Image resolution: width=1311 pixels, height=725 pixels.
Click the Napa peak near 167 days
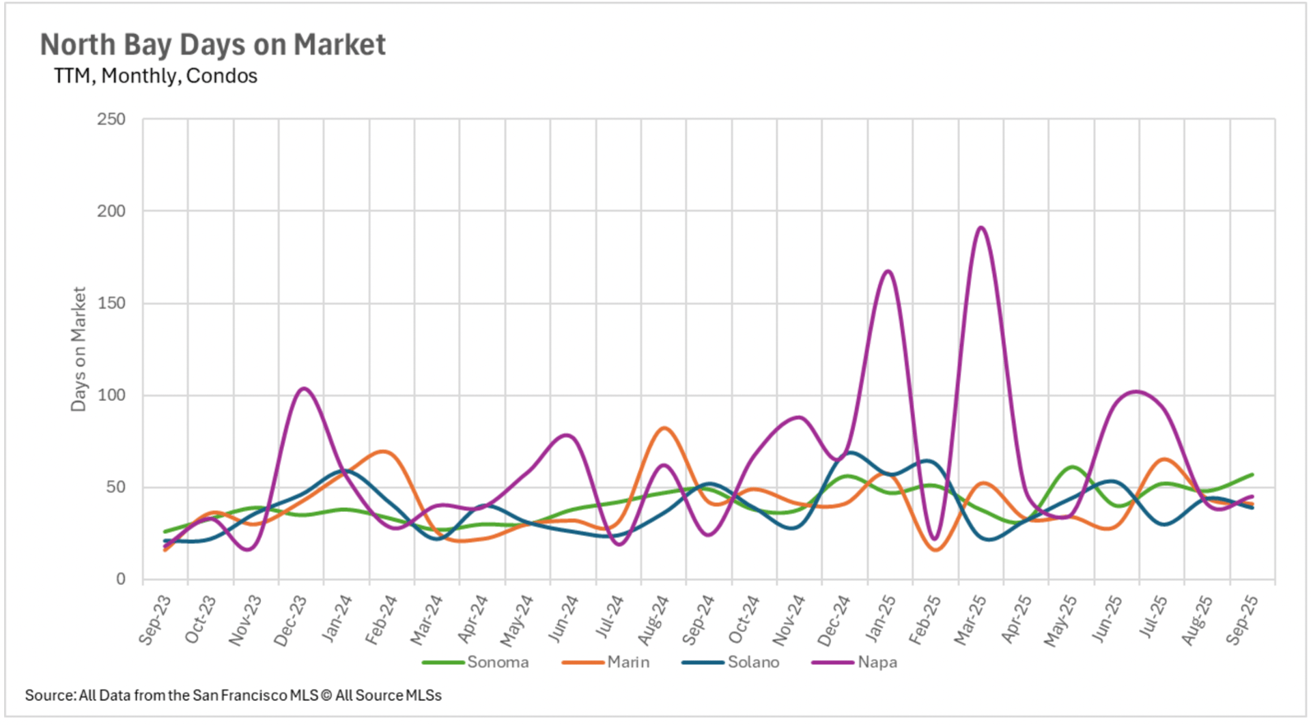[888, 272]
